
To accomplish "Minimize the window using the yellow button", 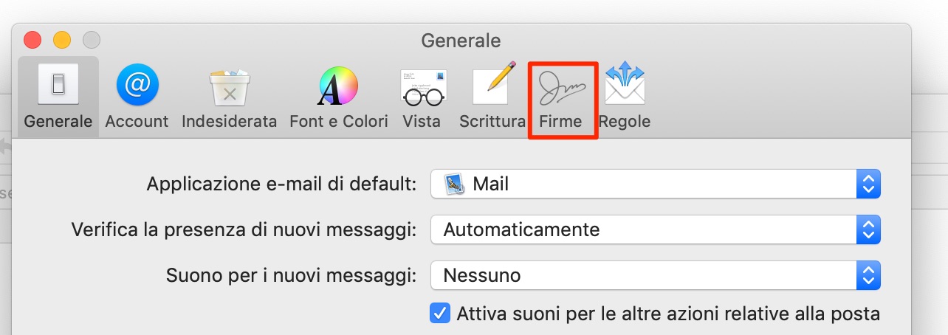I will click(62, 40).
